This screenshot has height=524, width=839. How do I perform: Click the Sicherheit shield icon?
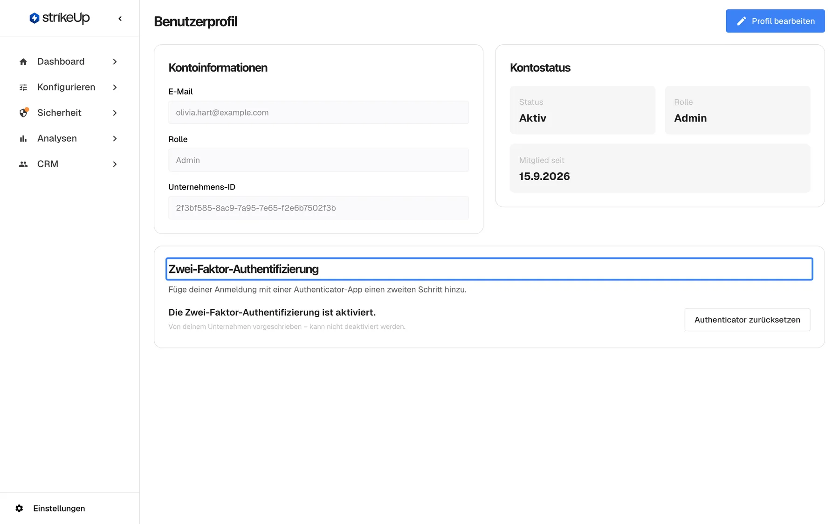tap(23, 113)
